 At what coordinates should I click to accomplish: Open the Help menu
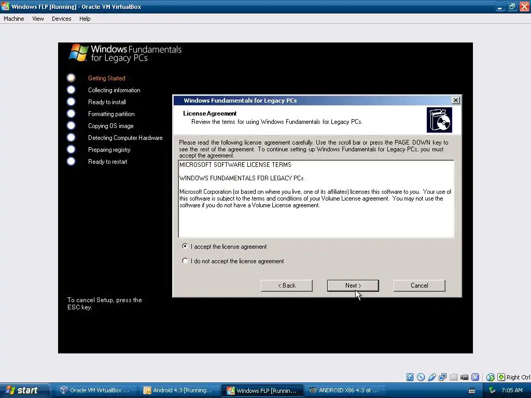pos(85,19)
